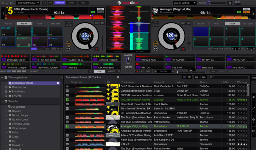Screen dimensions: 256x150
Task: Click the sampler SAVE button
Action: coord(148,71)
